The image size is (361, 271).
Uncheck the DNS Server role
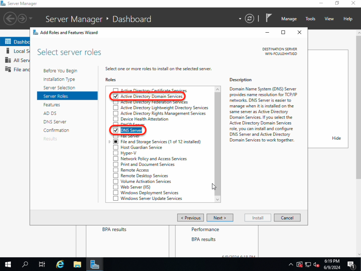(x=116, y=130)
